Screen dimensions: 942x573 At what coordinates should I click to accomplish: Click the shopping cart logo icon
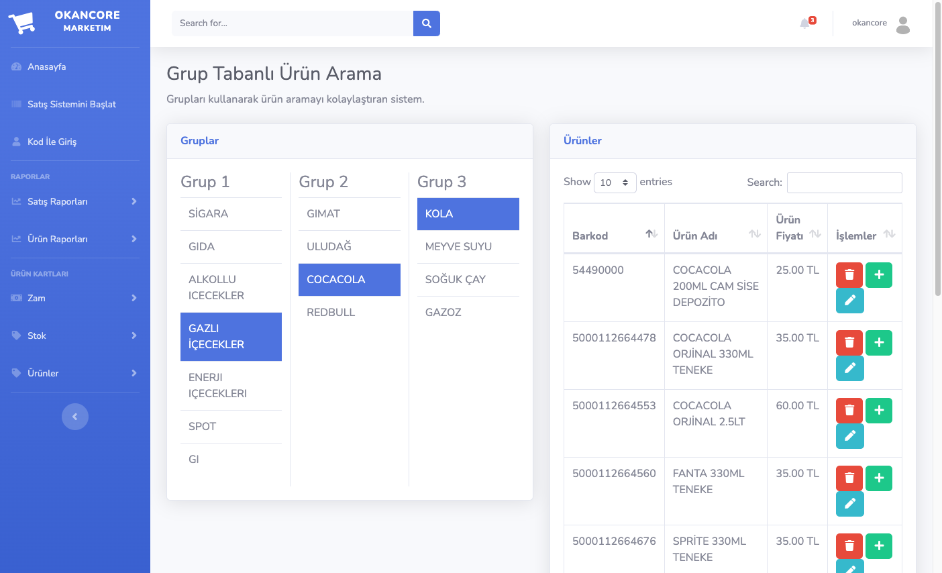tap(22, 23)
